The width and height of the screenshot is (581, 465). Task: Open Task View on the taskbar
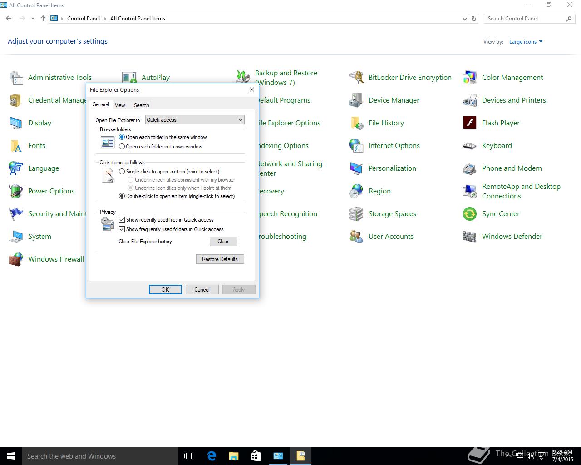point(189,456)
